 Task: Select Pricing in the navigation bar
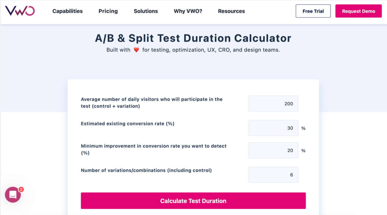click(108, 11)
